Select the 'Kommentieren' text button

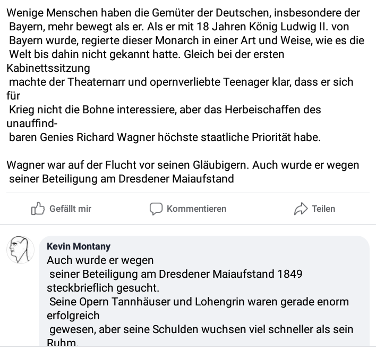196,209
